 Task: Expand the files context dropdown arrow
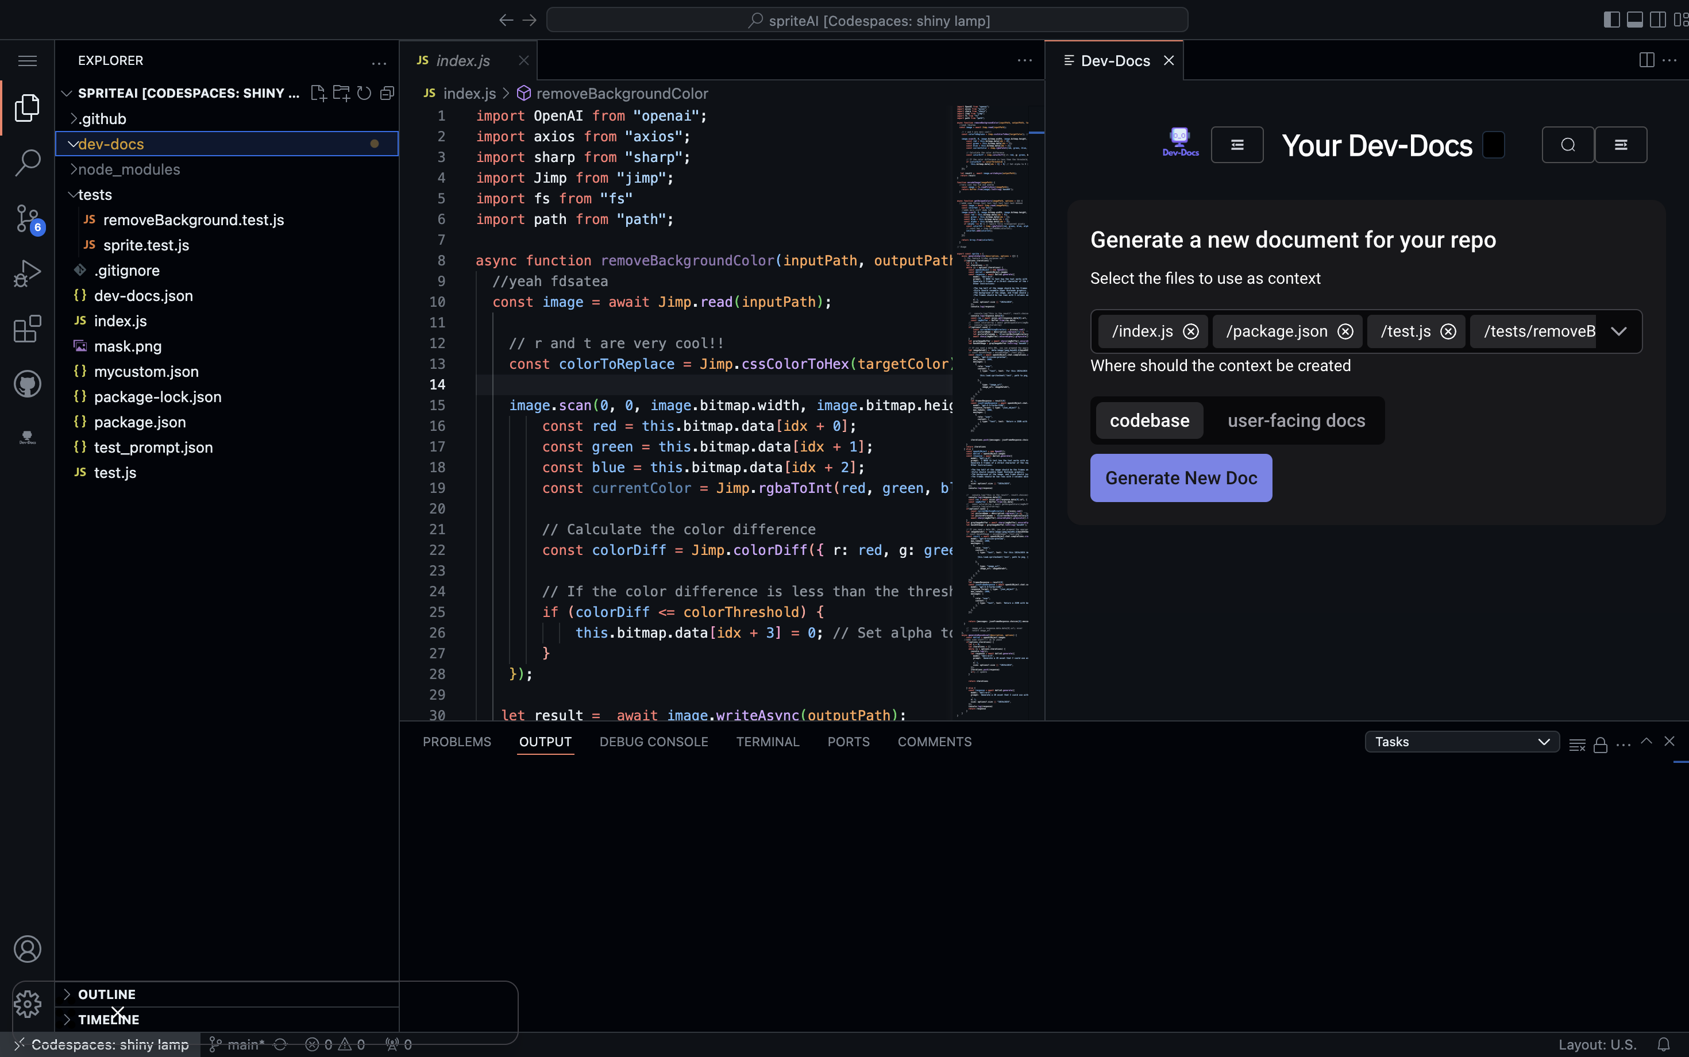click(1618, 331)
